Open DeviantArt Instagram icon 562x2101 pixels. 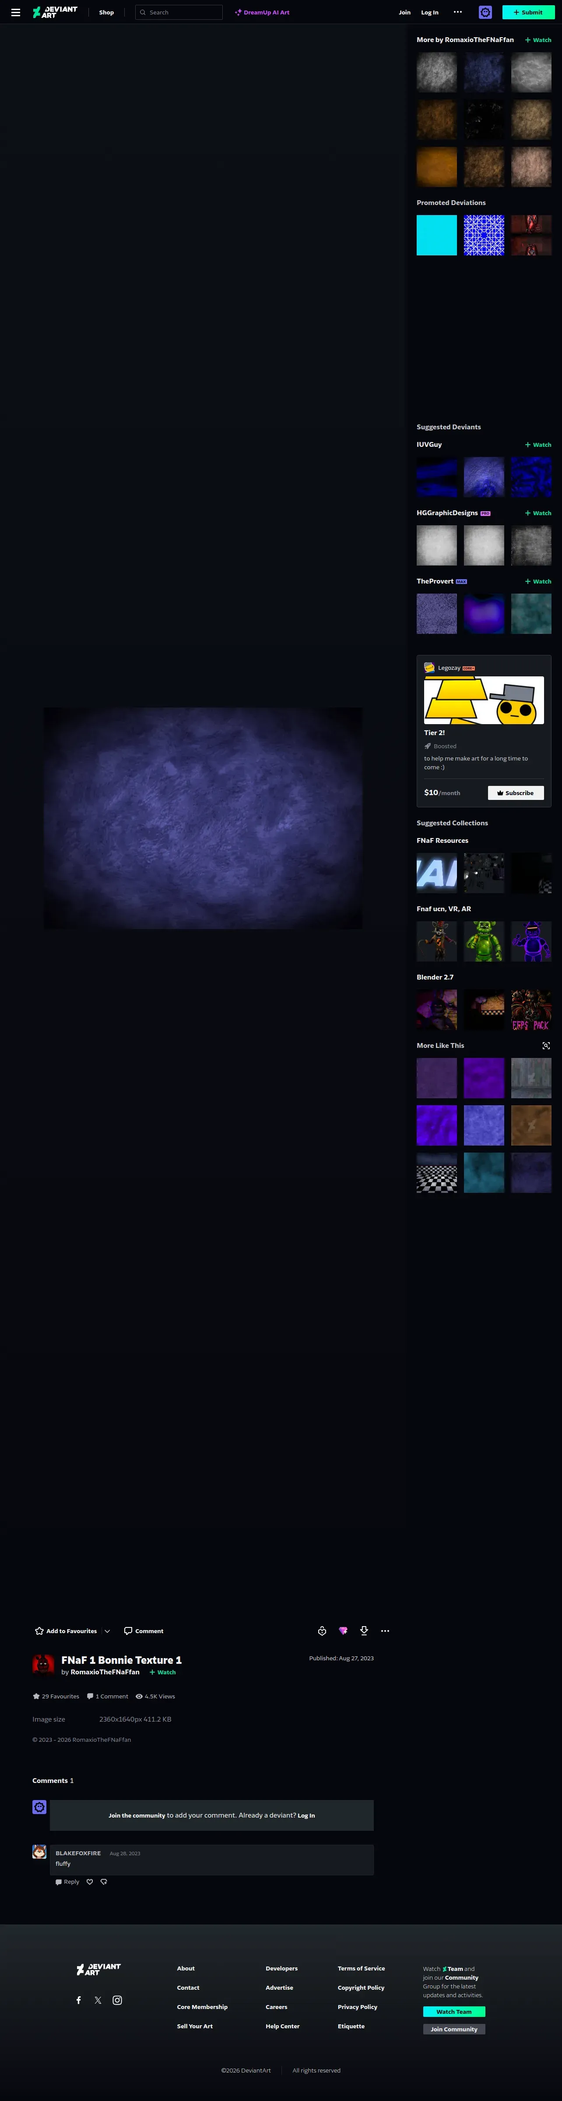117,2000
